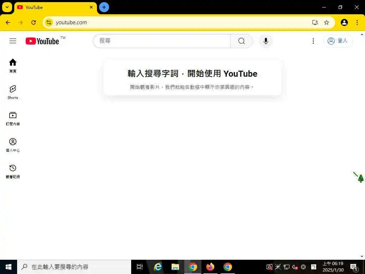The width and height of the screenshot is (365, 274).
Task: Open the second Chrome taskbar icon
Action: (x=227, y=267)
